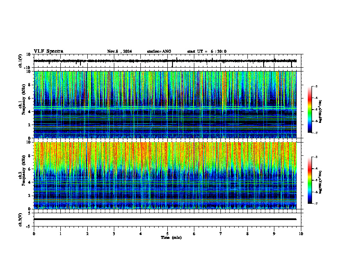Screen dimensions: 339x262
Task: Click the ch.2 spectrogram color scale bar
Action: coord(309,180)
